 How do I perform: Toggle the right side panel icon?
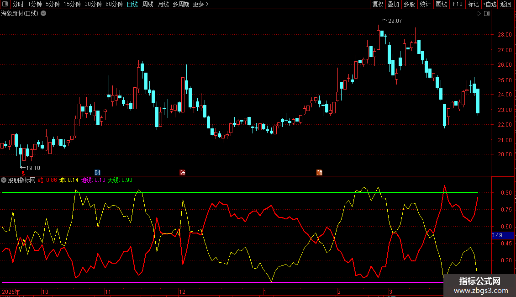pos(487,14)
